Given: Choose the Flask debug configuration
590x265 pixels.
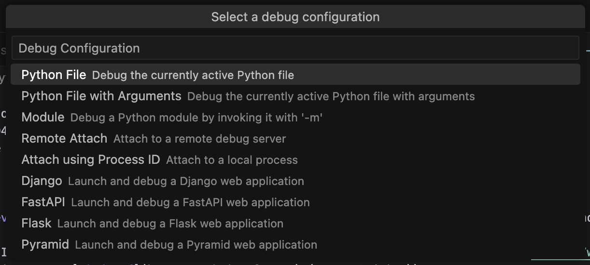Looking at the screenshot, I should tap(295, 223).
